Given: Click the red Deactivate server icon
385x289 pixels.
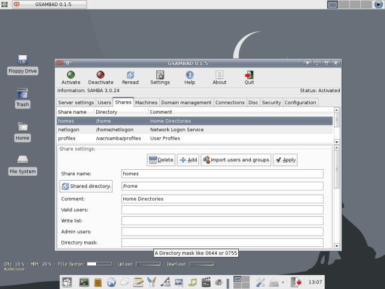Looking at the screenshot, I should 100,75.
